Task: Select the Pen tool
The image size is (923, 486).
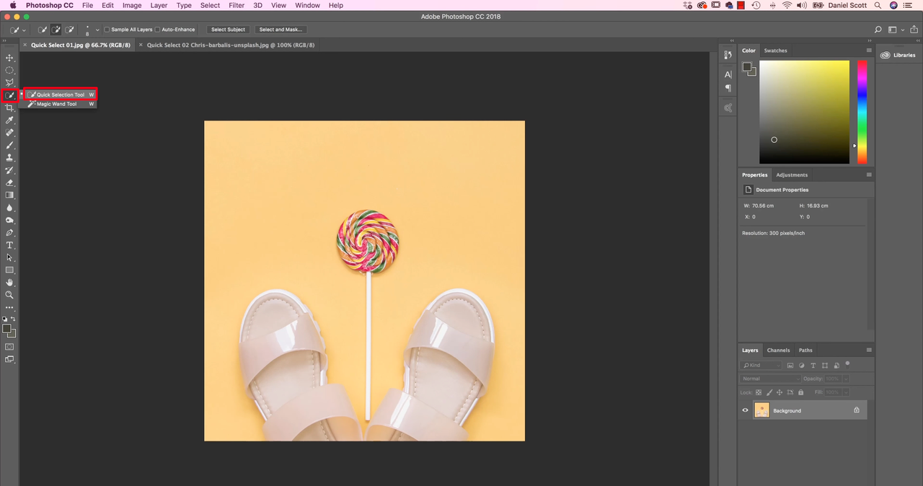Action: coord(9,233)
